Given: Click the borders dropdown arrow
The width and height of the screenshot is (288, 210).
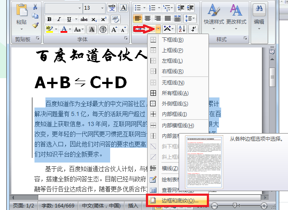Looking at the screenshot, I should (x=159, y=29).
